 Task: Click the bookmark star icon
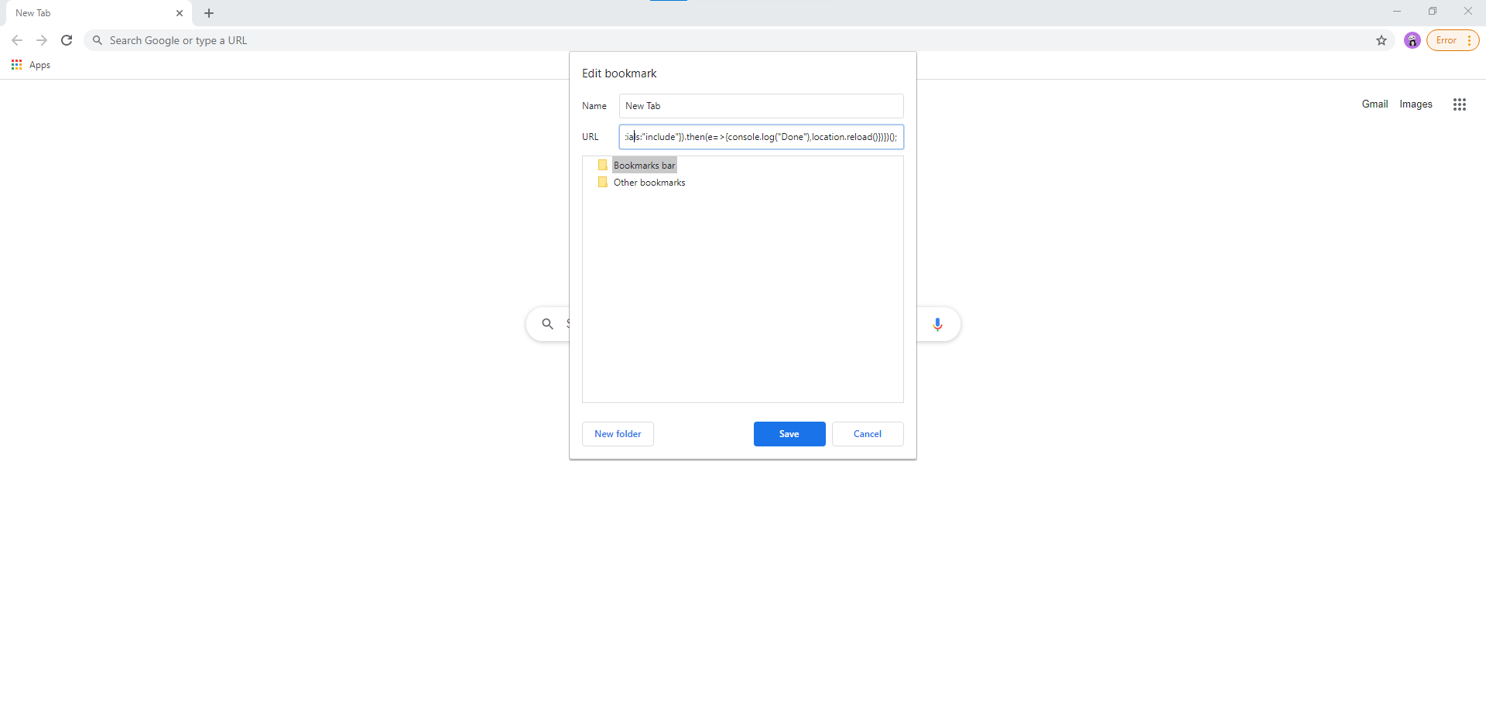click(1382, 40)
